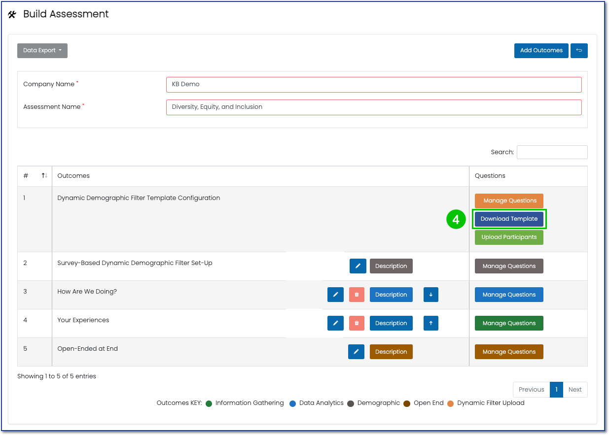609x435 pixels.
Task: Delete the Your Experiences outcome
Action: coord(357,323)
